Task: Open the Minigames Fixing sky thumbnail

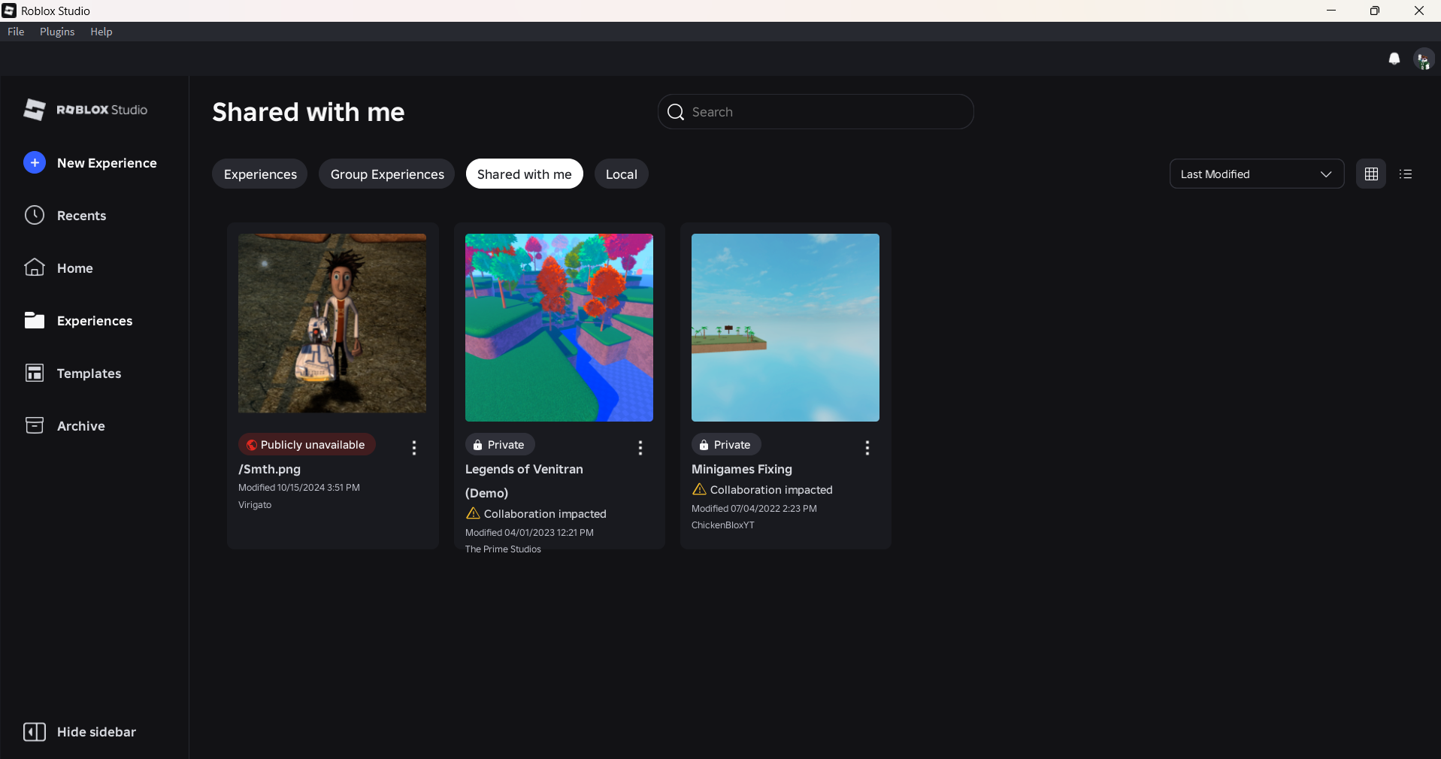Action: pyautogui.click(x=786, y=328)
